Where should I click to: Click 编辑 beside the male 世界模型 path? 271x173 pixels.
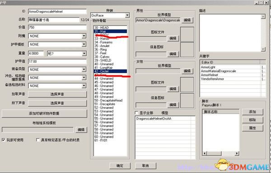pyautogui.click(x=187, y=20)
